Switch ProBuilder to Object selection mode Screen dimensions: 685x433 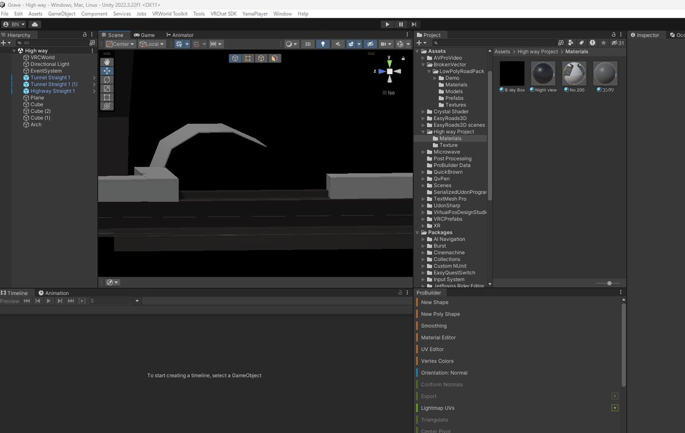click(235, 58)
